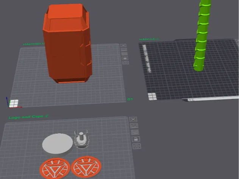
Task: Select the orange hammer head model
Action: 67,44
